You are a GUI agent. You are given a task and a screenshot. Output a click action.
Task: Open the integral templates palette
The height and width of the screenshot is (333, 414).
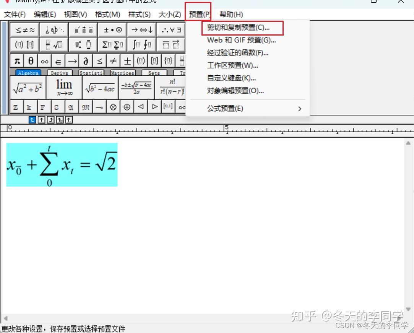[141, 44]
